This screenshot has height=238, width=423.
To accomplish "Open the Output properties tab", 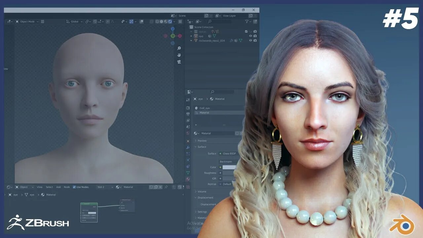I will [188, 114].
